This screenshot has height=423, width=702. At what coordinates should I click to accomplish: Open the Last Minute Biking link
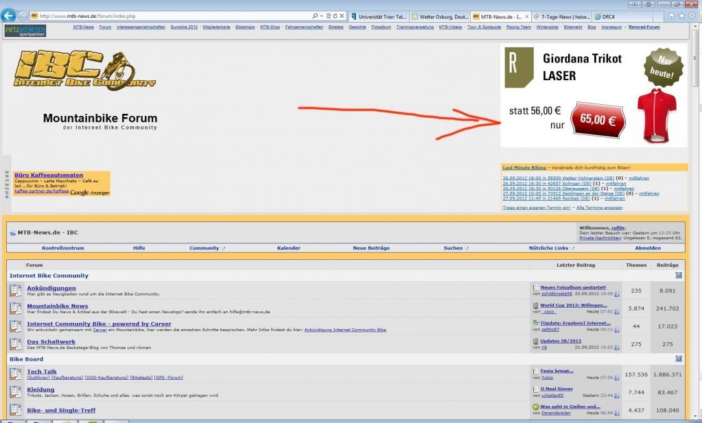coord(524,168)
